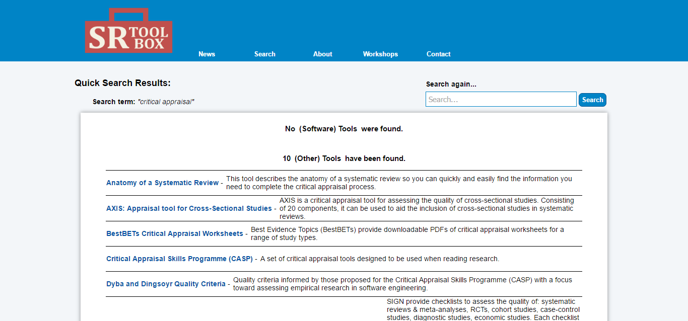Open the News menu item
Screen dimensions: 688x321
click(x=207, y=54)
